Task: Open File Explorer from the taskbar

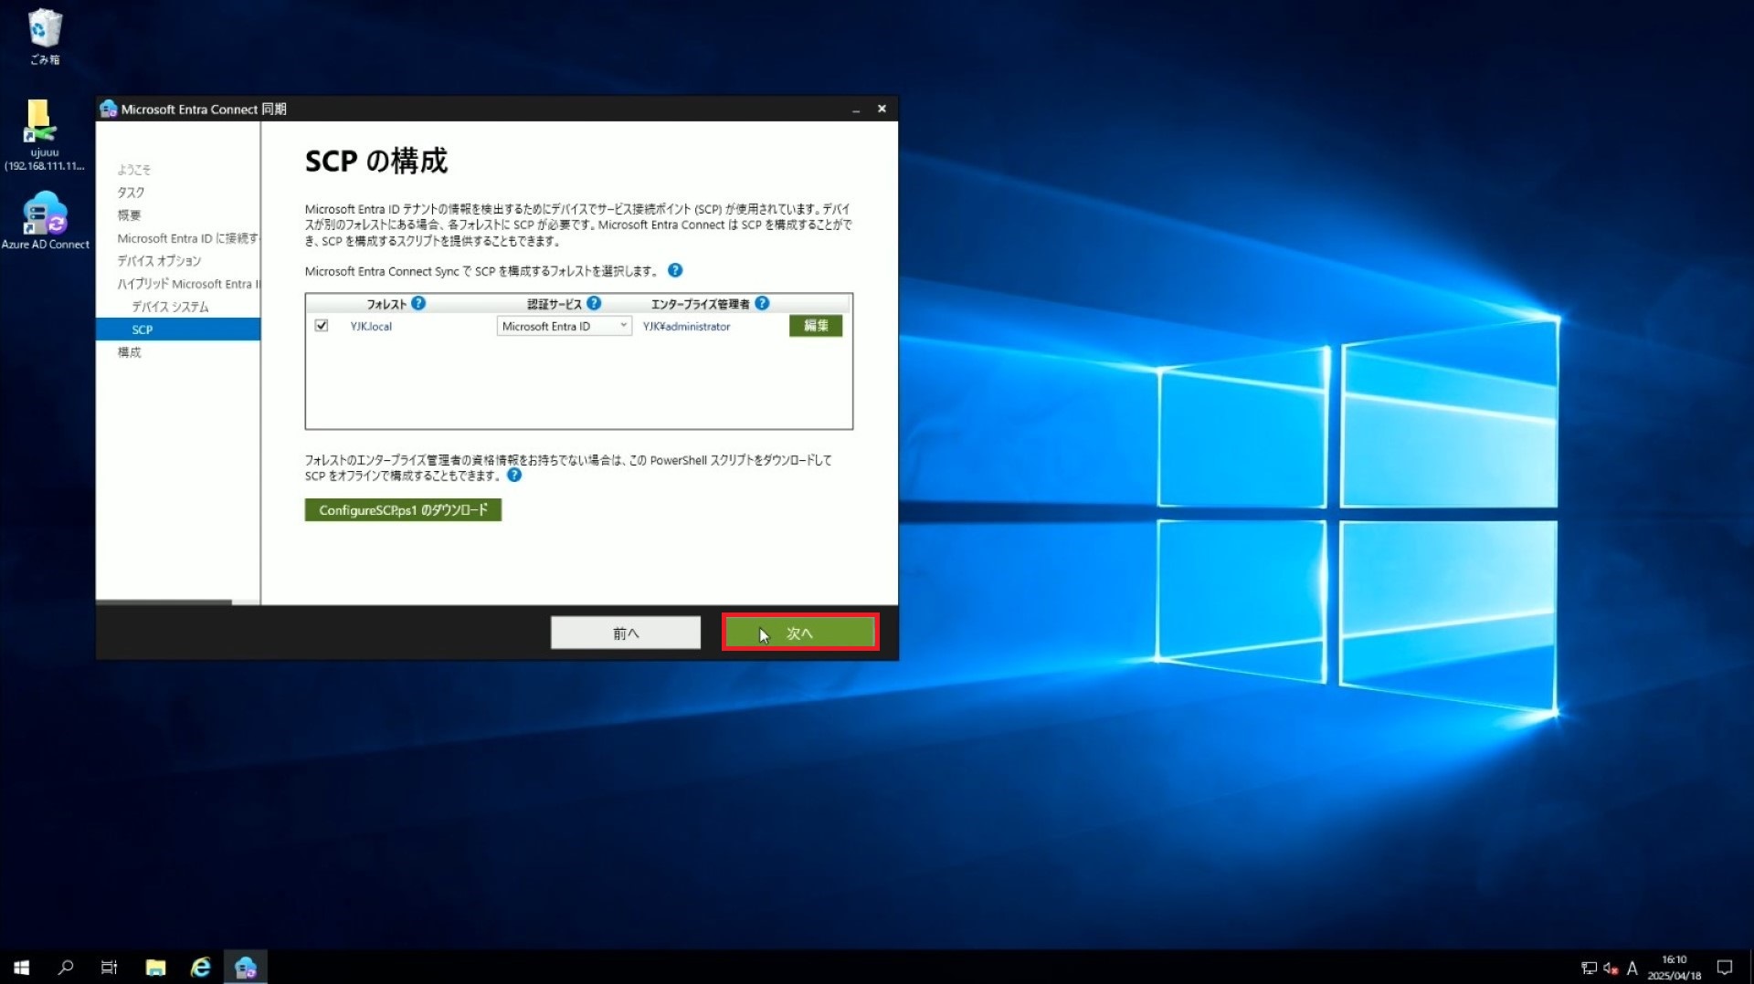Action: pos(155,967)
